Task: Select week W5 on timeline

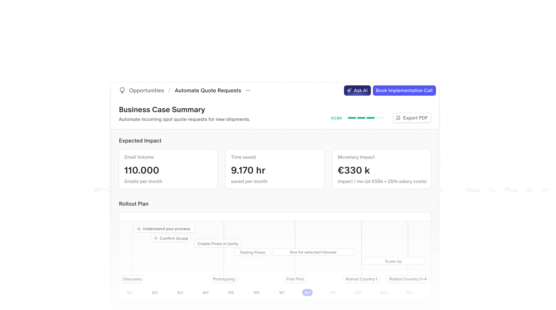Action: pos(231,293)
